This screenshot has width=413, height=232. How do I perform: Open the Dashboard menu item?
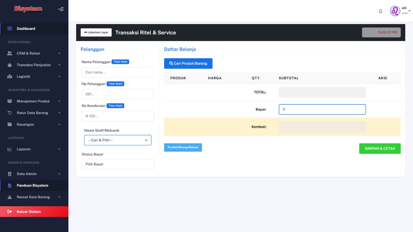pyautogui.click(x=34, y=29)
